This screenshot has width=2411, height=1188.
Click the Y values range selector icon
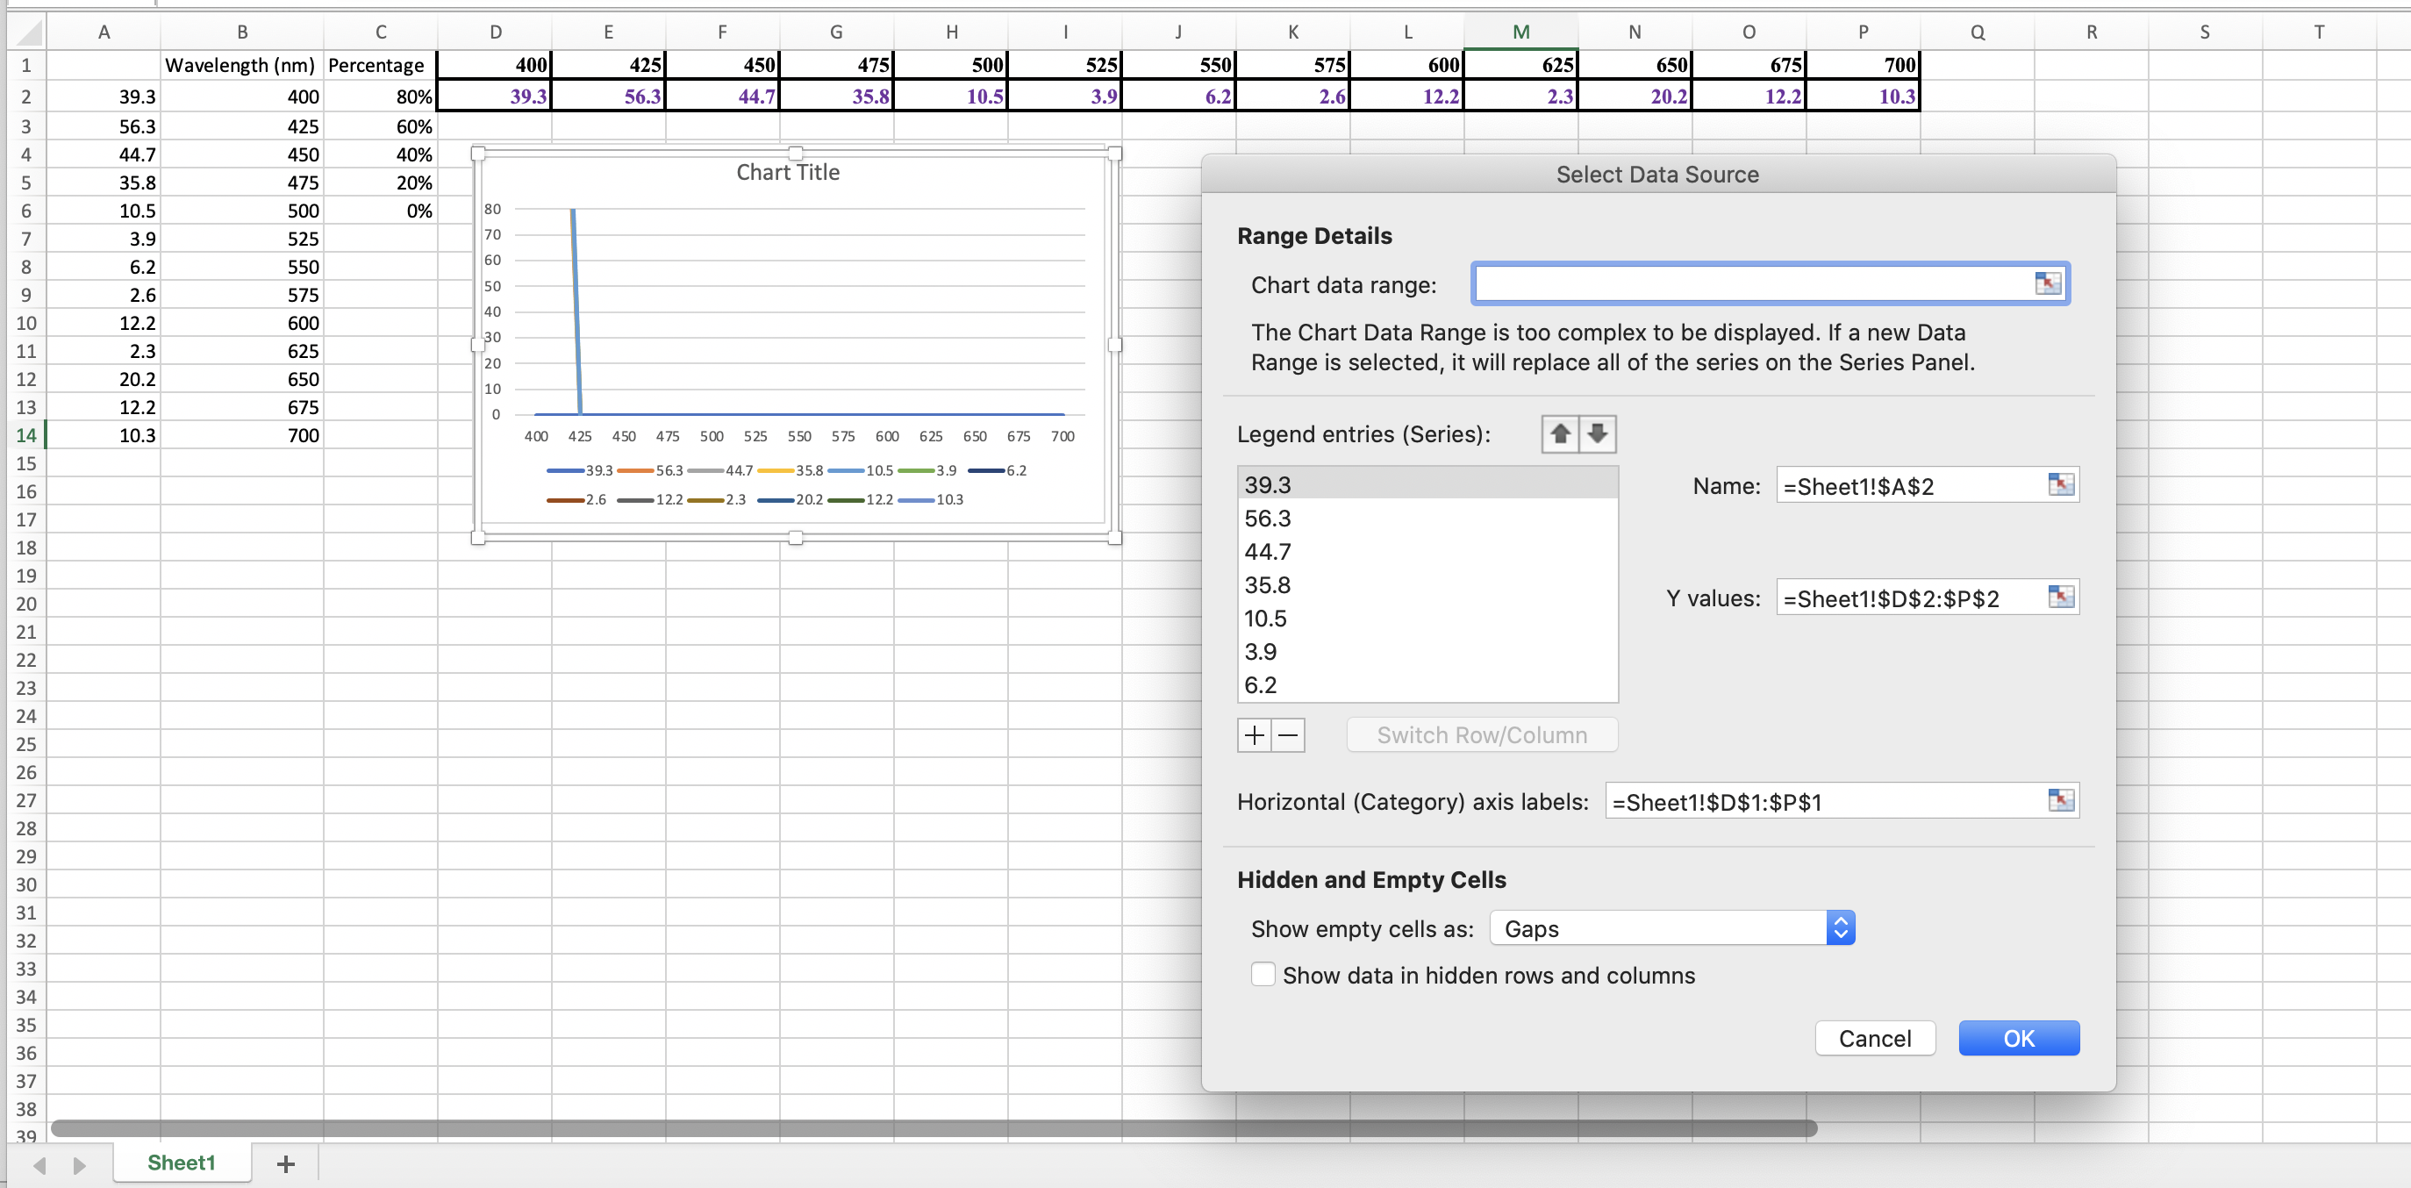pos(2061,598)
